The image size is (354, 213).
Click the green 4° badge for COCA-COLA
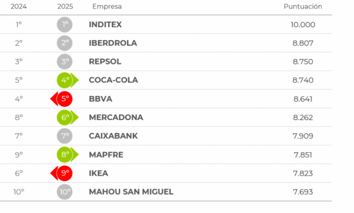[x=66, y=80]
